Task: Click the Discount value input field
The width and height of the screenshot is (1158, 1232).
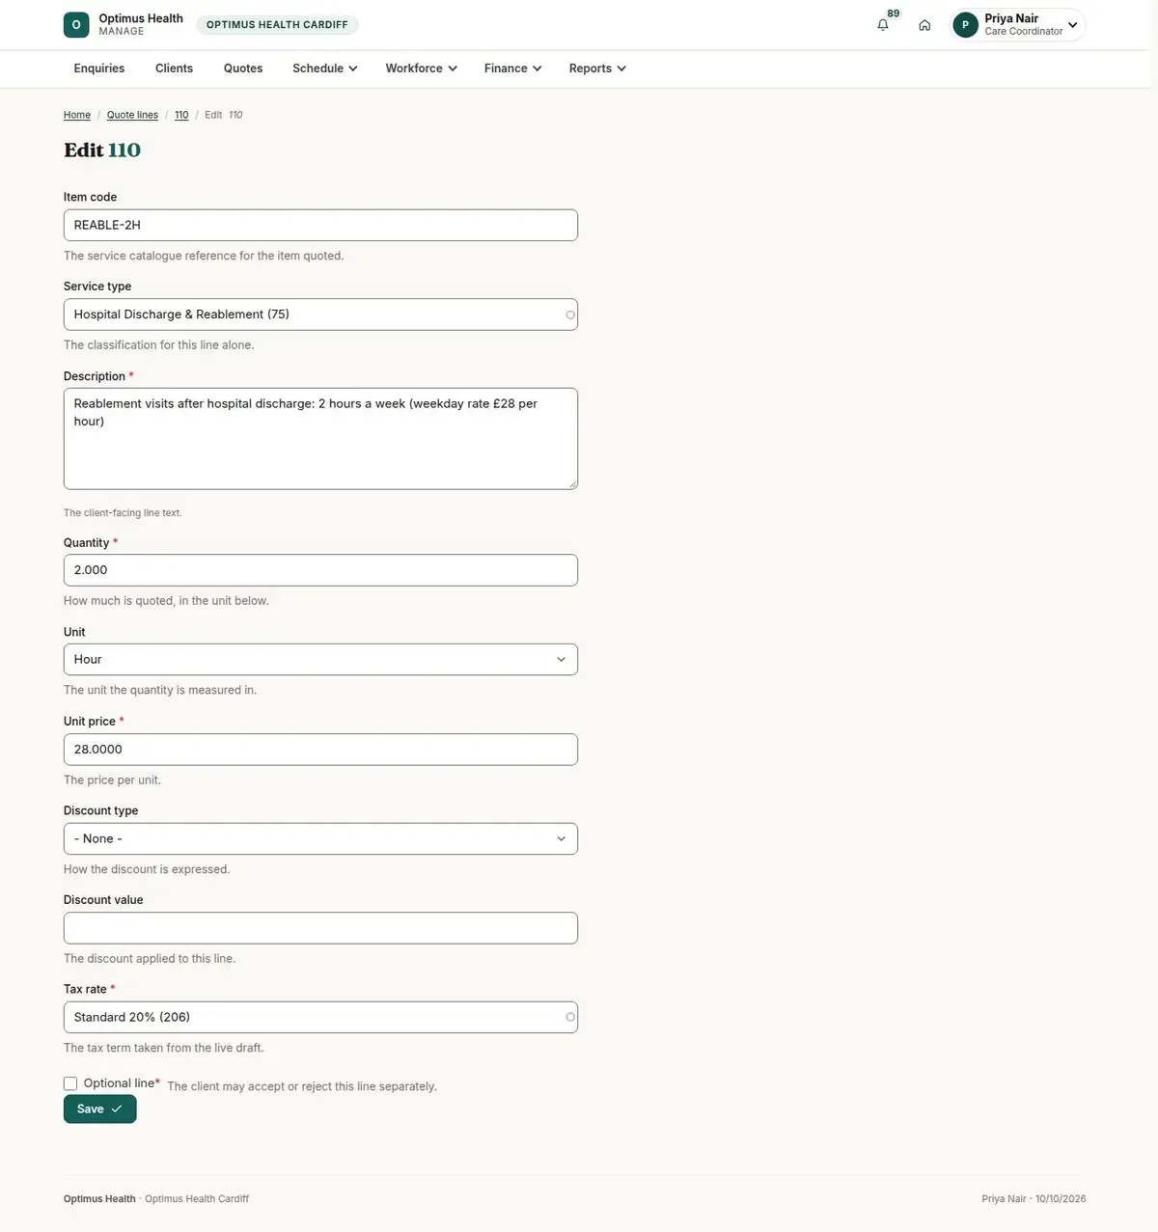Action: pos(320,928)
